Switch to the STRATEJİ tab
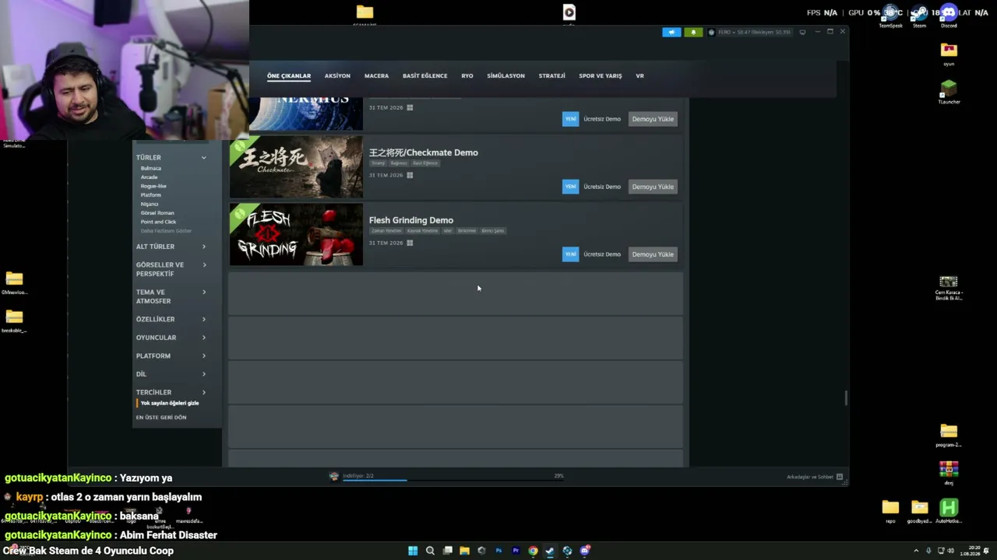The height and width of the screenshot is (560, 997). coord(551,76)
